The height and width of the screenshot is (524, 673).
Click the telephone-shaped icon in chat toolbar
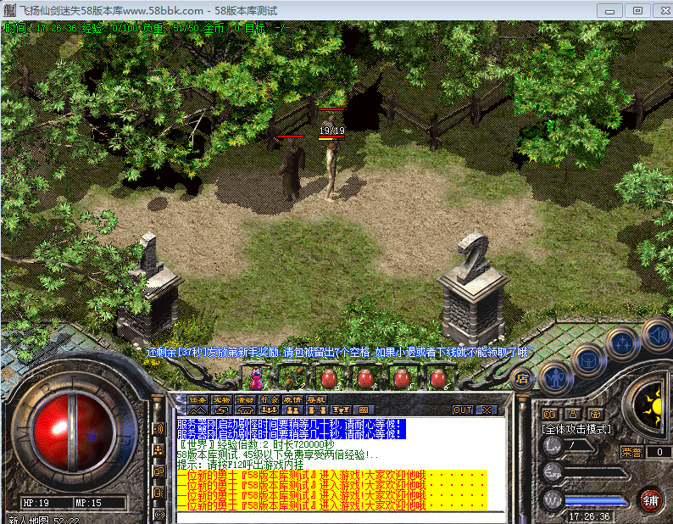[245, 410]
